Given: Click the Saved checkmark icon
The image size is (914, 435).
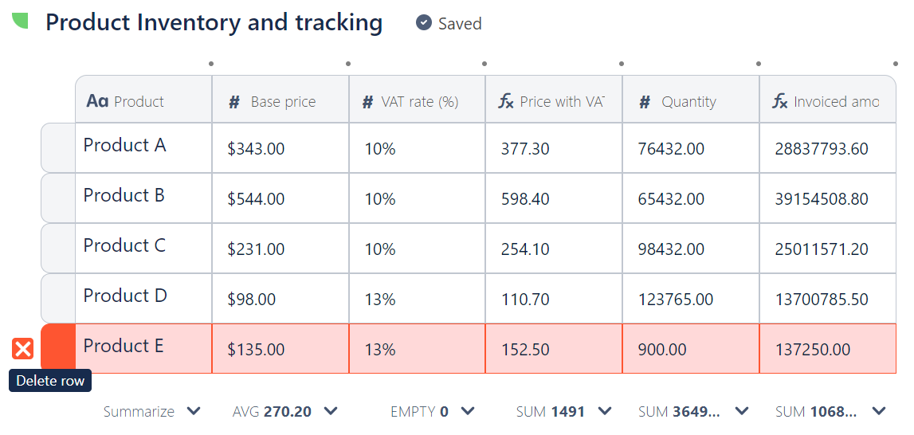Looking at the screenshot, I should pos(424,23).
